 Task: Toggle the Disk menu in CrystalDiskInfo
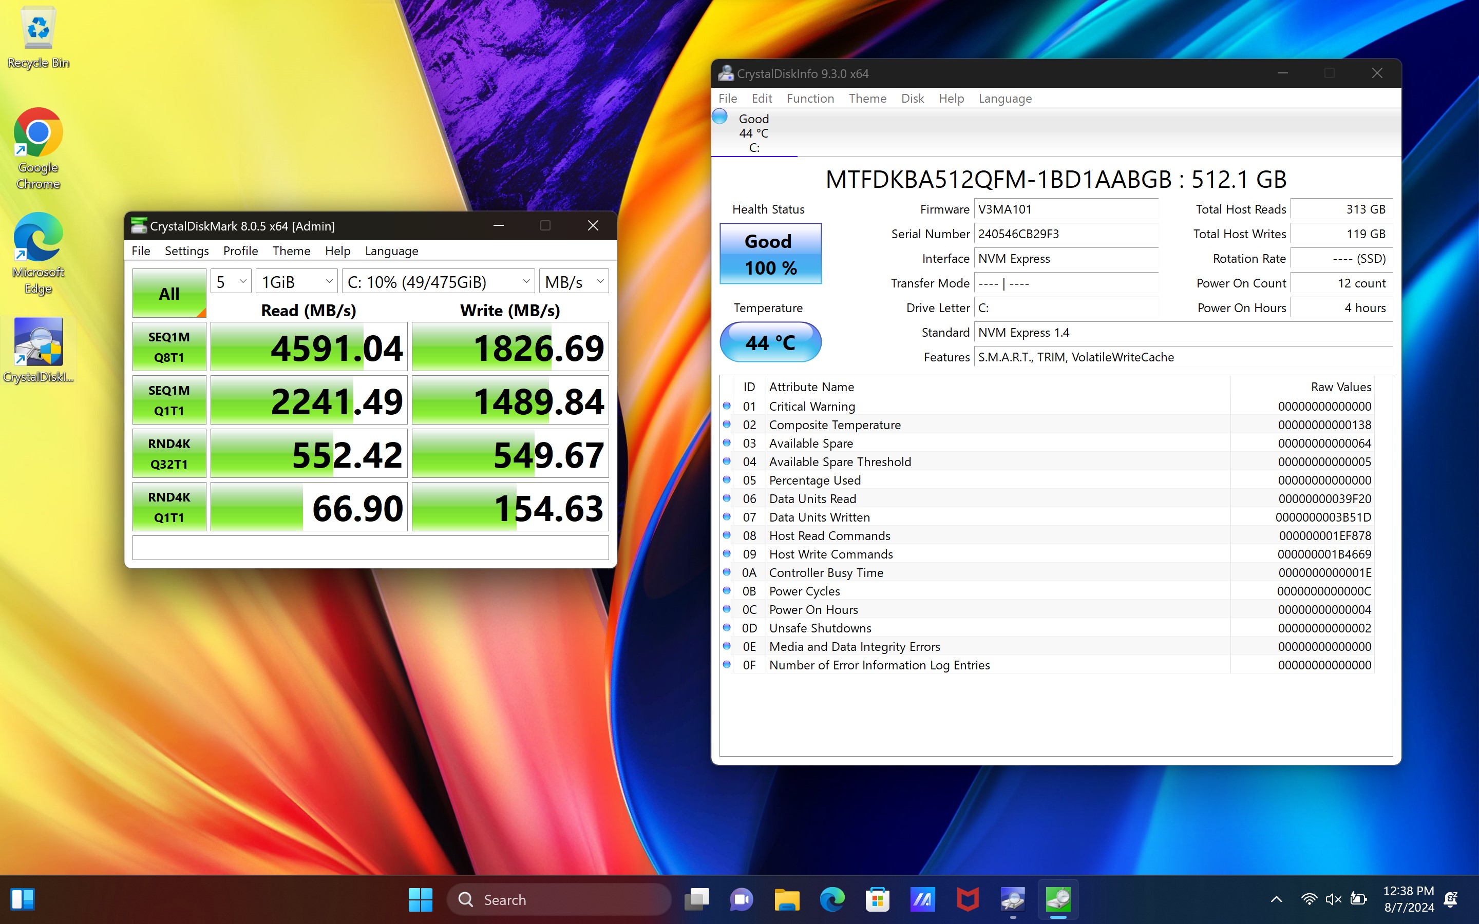913,98
